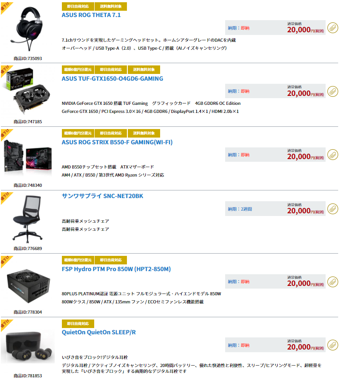Click the clip icon beside TUF-GTX1650 price

(x=333, y=91)
